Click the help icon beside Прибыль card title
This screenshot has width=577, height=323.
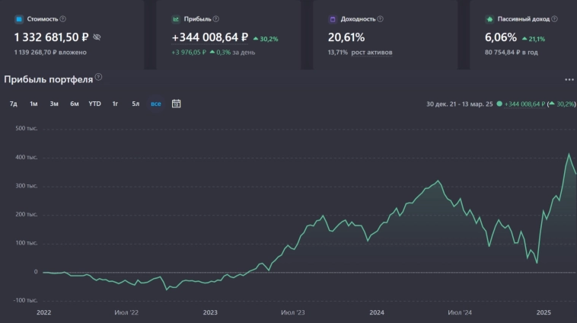pos(216,19)
